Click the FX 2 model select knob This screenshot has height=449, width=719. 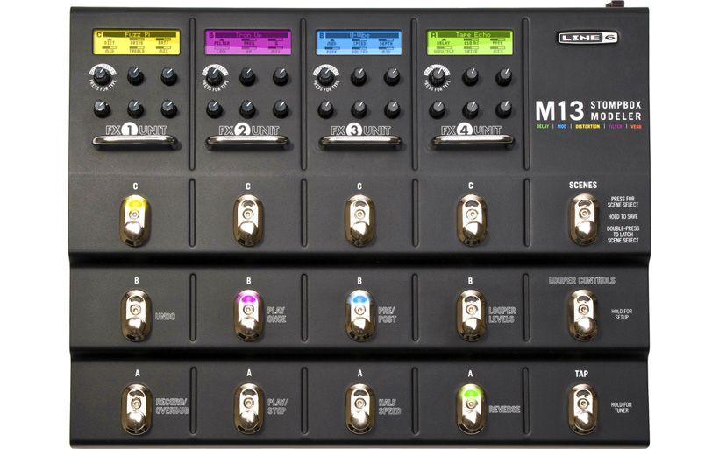click(x=214, y=75)
